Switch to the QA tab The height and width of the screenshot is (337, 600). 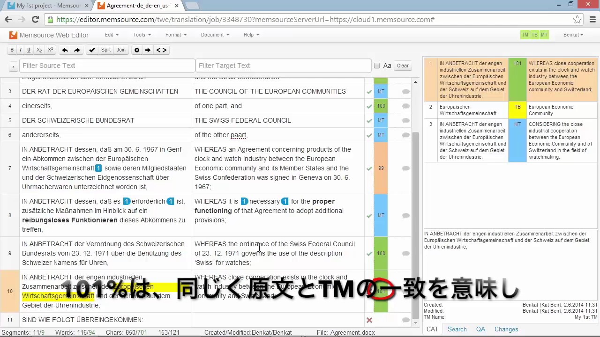(480, 329)
